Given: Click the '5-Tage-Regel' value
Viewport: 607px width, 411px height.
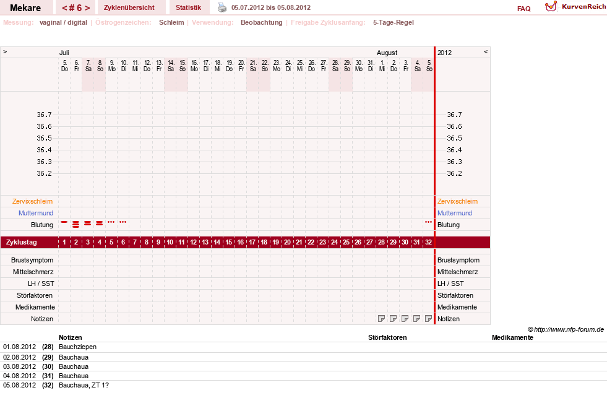Looking at the screenshot, I should click(x=394, y=22).
